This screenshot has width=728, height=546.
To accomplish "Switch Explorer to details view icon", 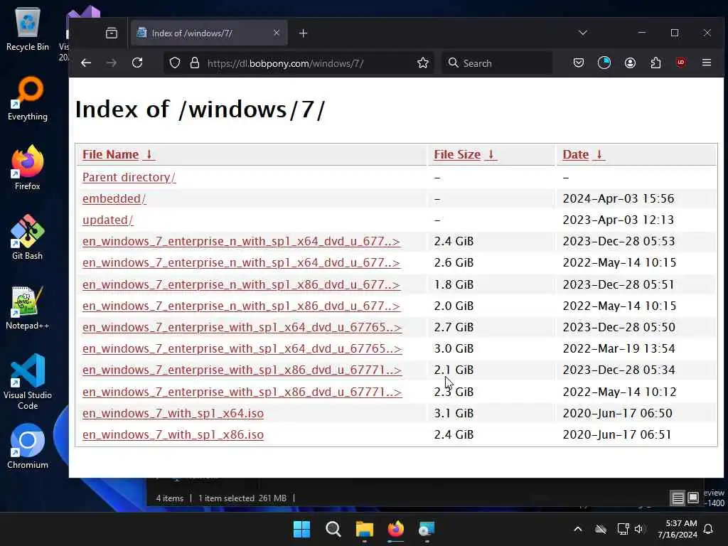I will coord(678,498).
